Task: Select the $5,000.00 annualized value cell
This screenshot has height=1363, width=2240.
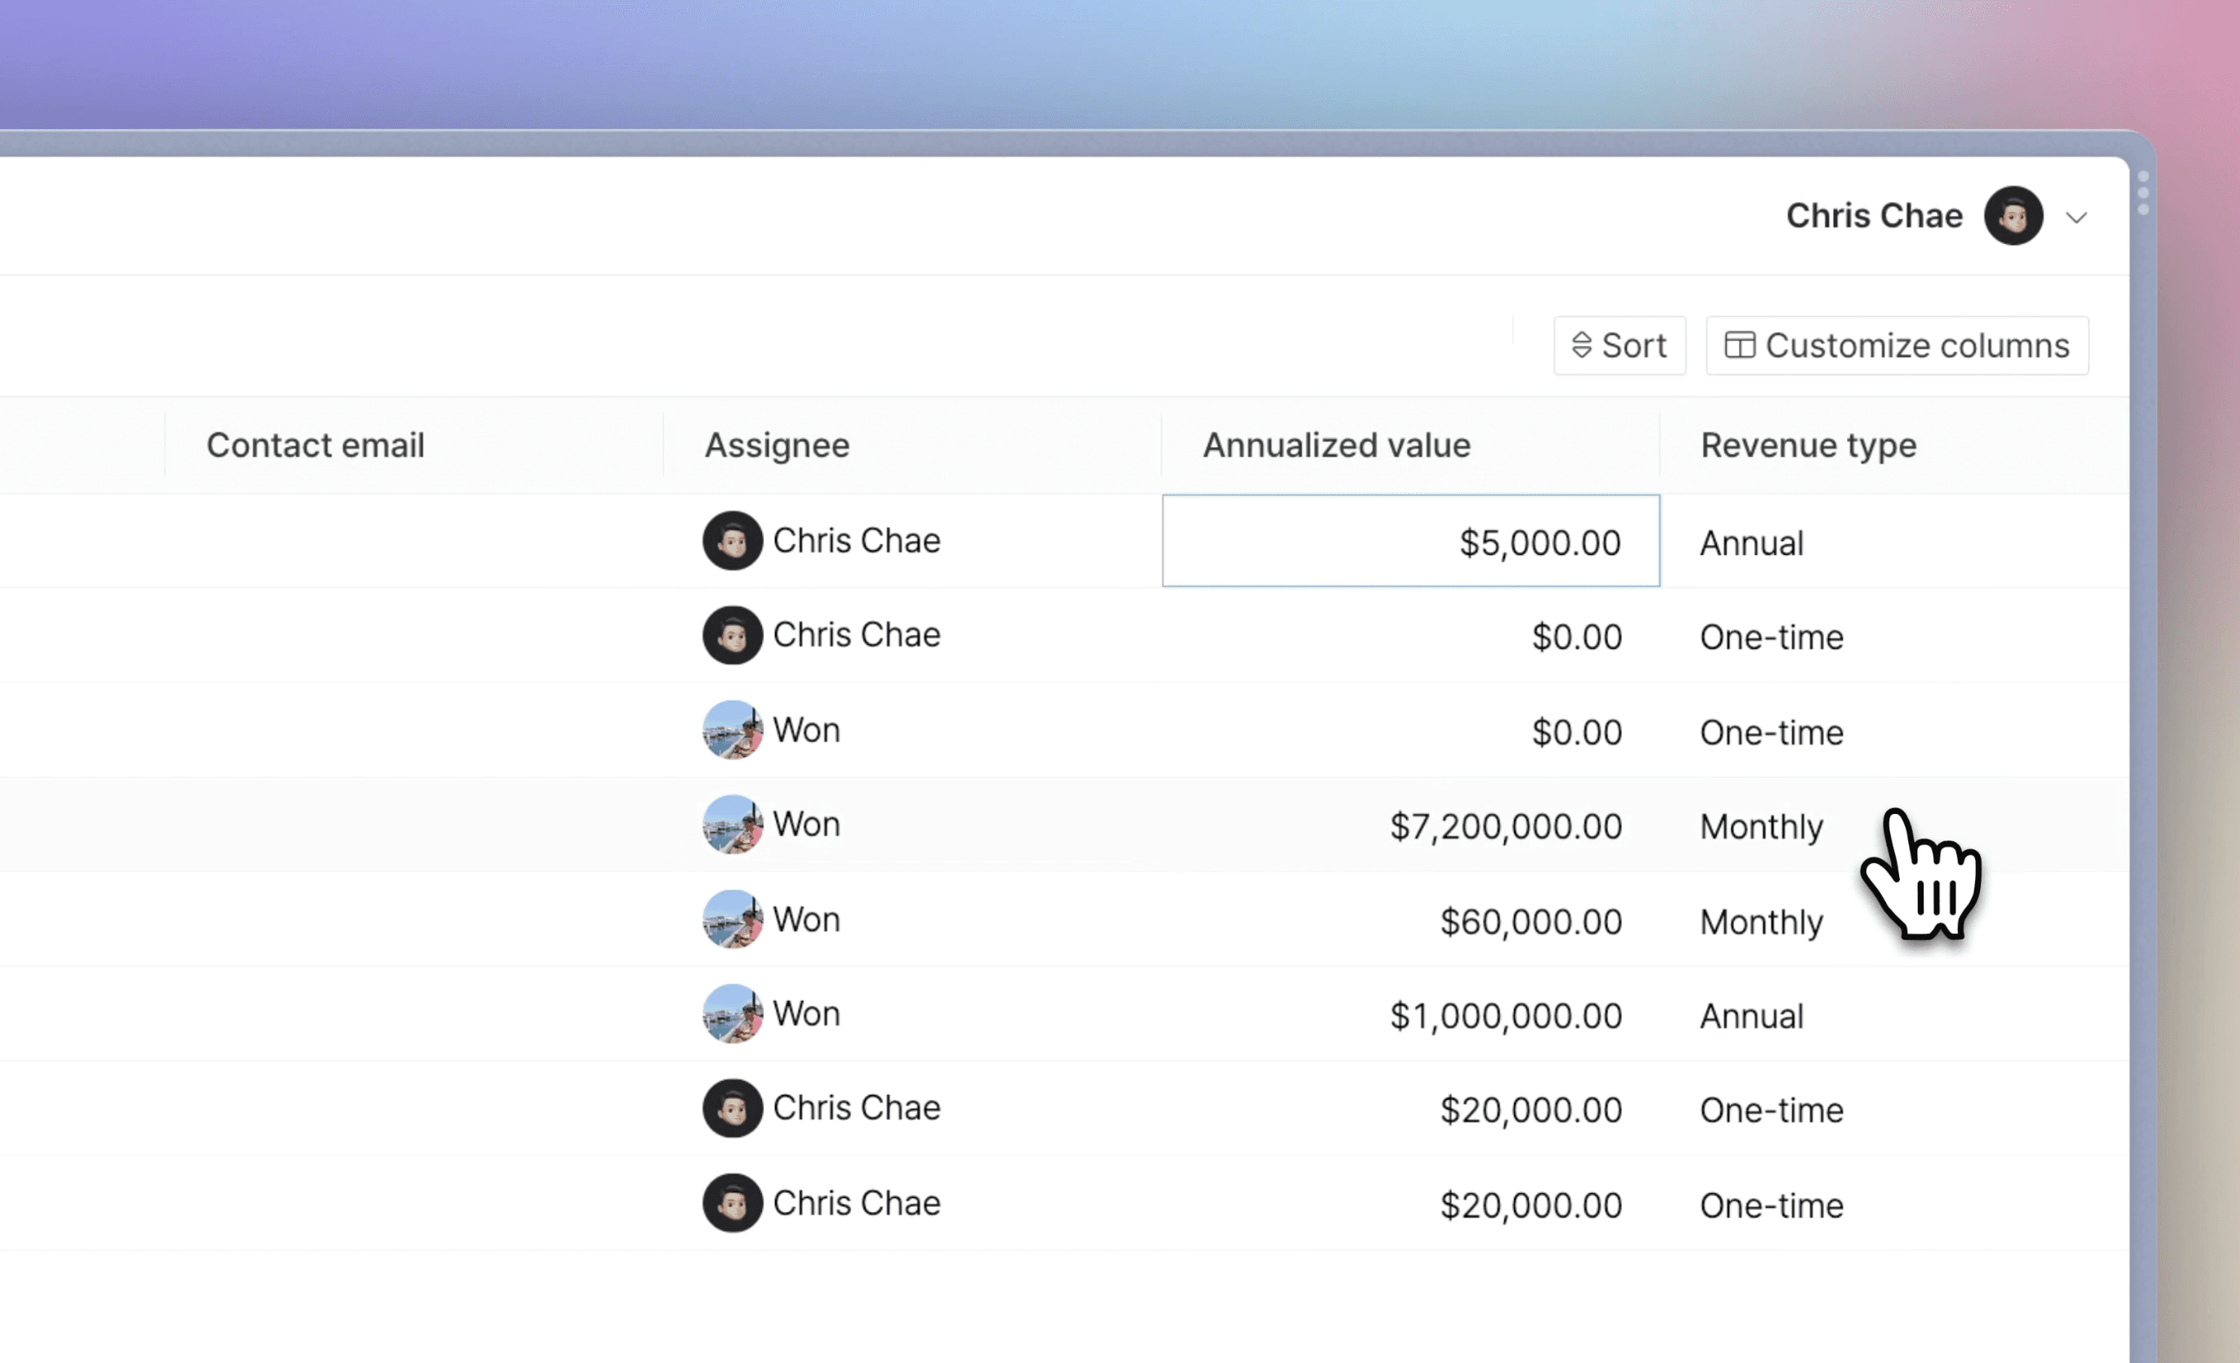Action: (1410, 542)
